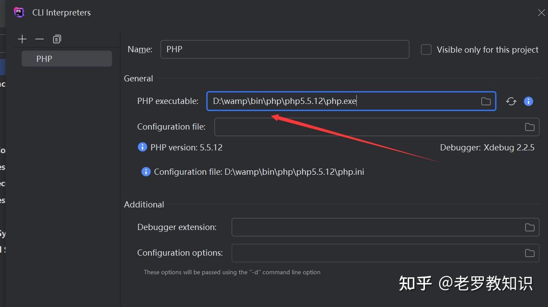Click info icon beside php.ini path
The width and height of the screenshot is (548, 307).
click(146, 172)
